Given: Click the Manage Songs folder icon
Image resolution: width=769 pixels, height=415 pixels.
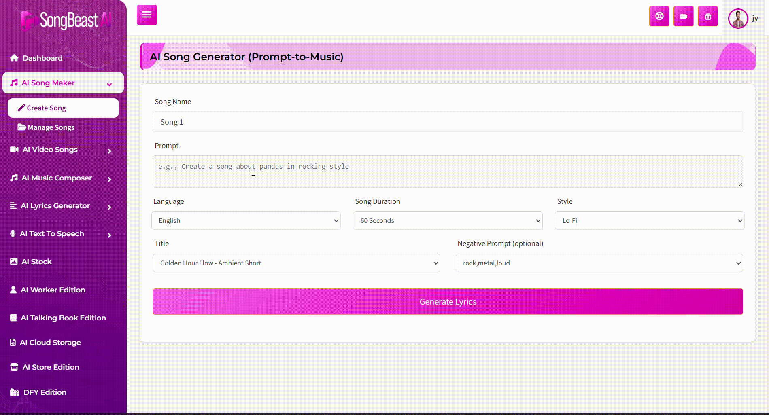Looking at the screenshot, I should coord(22,127).
